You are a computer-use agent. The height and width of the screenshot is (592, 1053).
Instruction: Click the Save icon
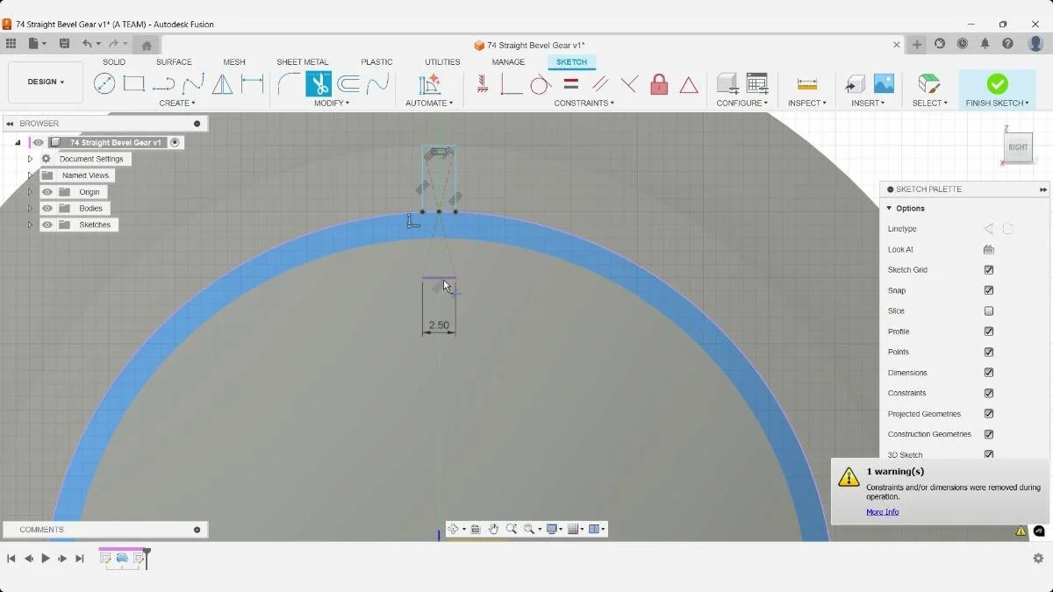point(64,44)
